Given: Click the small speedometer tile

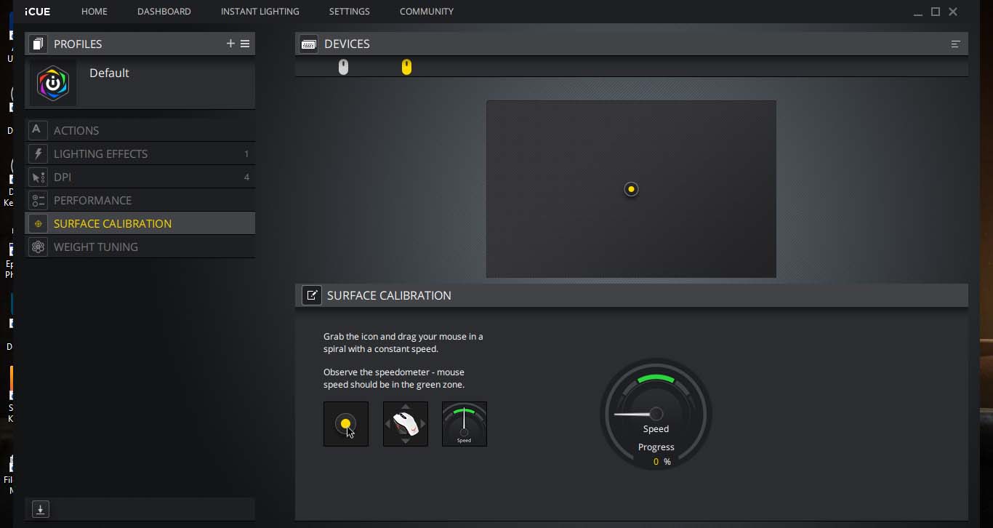Looking at the screenshot, I should pos(465,424).
